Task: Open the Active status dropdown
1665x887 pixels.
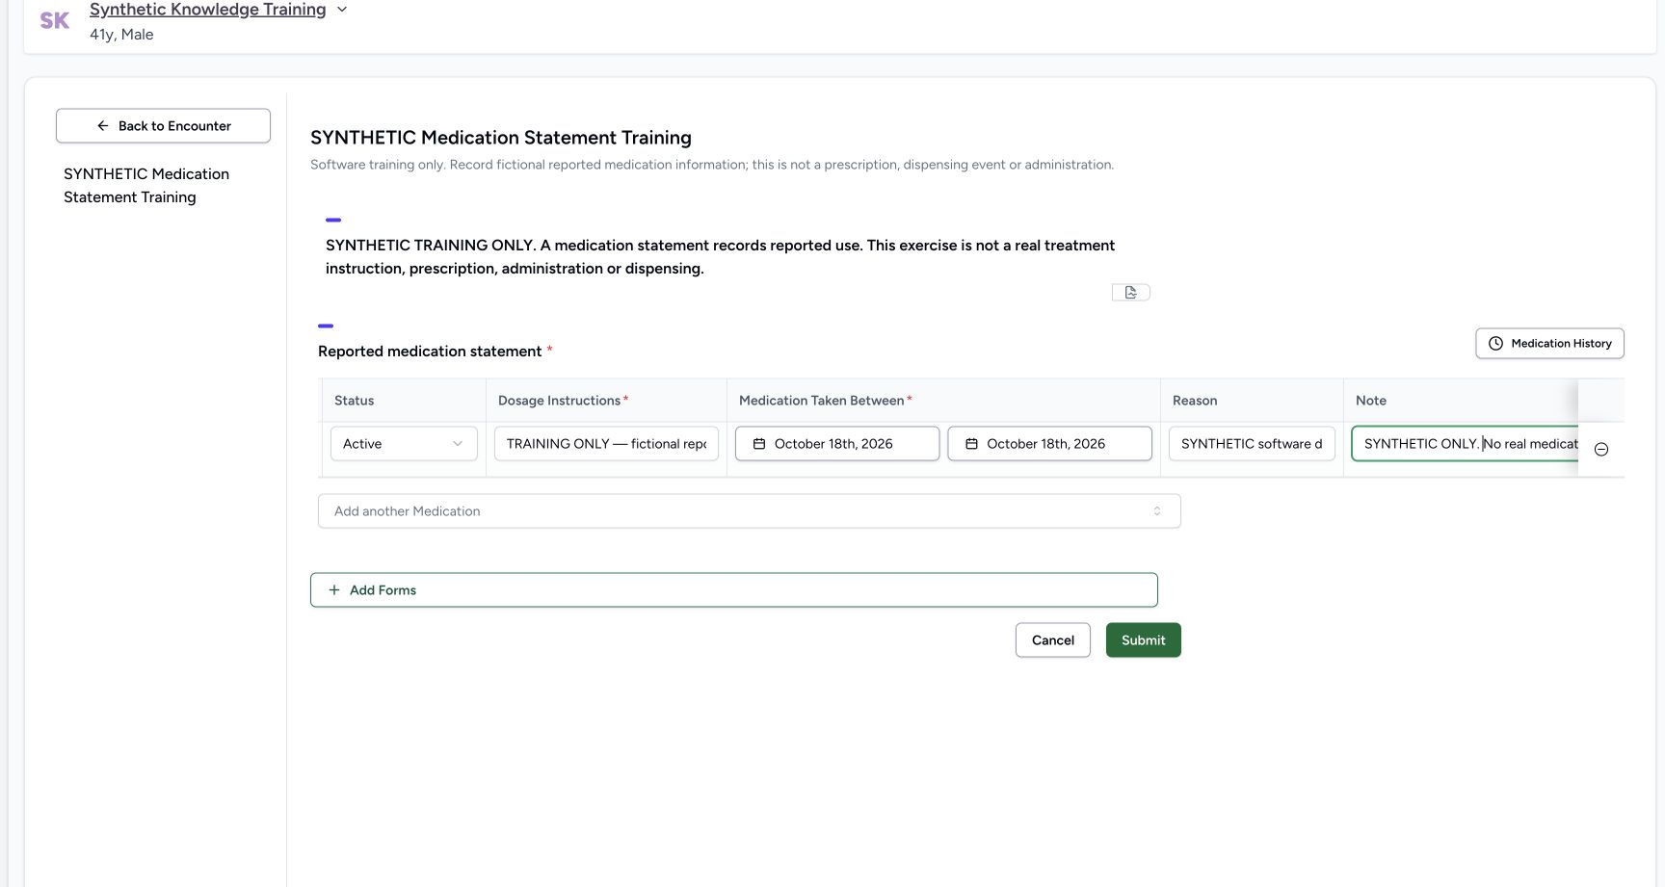Action: pos(404,444)
